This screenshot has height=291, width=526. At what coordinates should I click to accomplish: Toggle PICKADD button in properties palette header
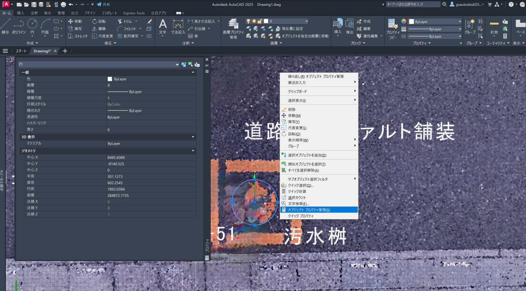pos(184,64)
